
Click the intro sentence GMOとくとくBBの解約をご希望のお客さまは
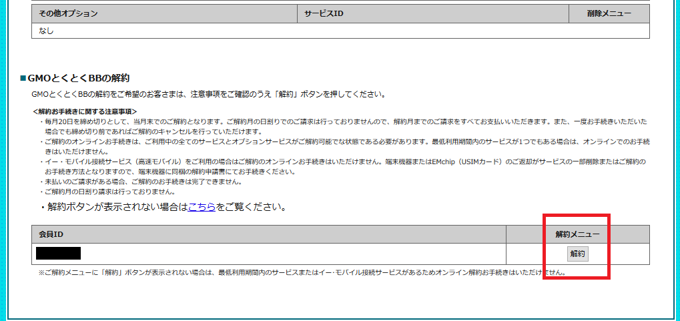click(x=209, y=94)
